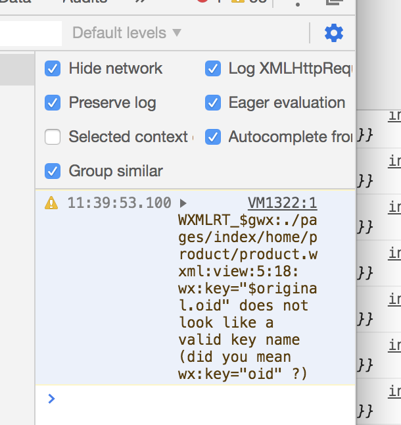This screenshot has width=401, height=425.
Task: Toggle the Eager evaluation checkbox
Action: [x=212, y=103]
